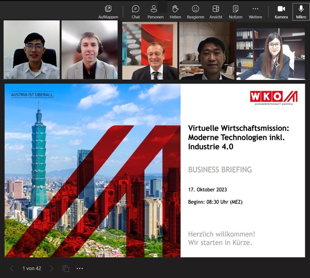Click the '17. Oktober 2023' date text
Image resolution: width=310 pixels, height=278 pixels.
pos(207,190)
